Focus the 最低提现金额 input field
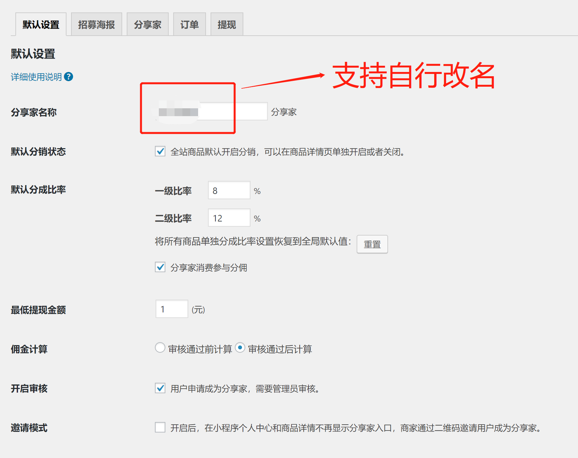Image resolution: width=578 pixels, height=458 pixels. point(172,309)
